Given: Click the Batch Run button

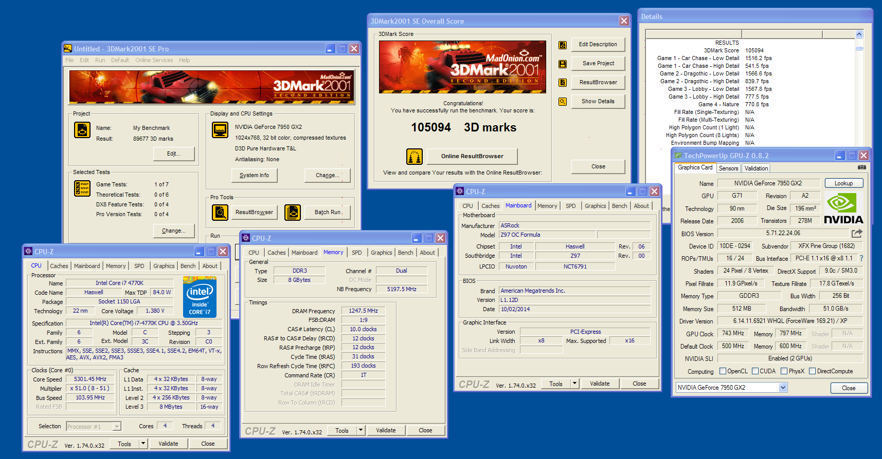Looking at the screenshot, I should 328,212.
